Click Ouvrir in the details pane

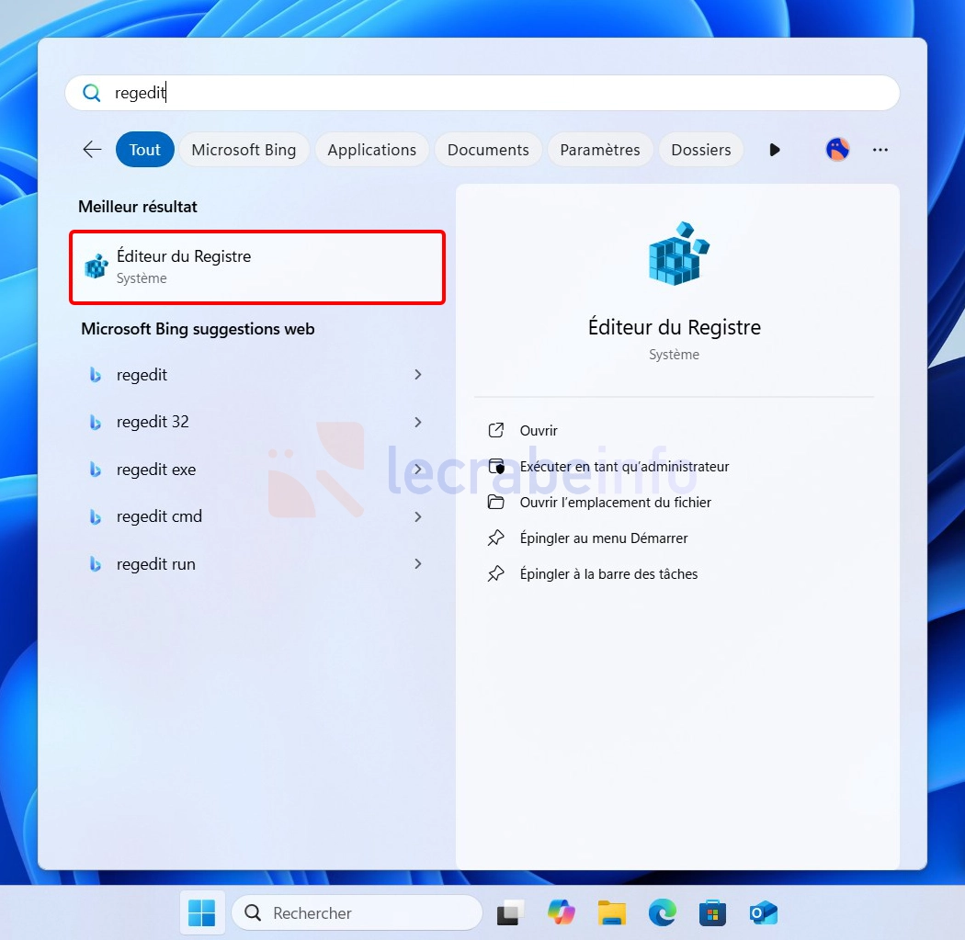tap(539, 431)
